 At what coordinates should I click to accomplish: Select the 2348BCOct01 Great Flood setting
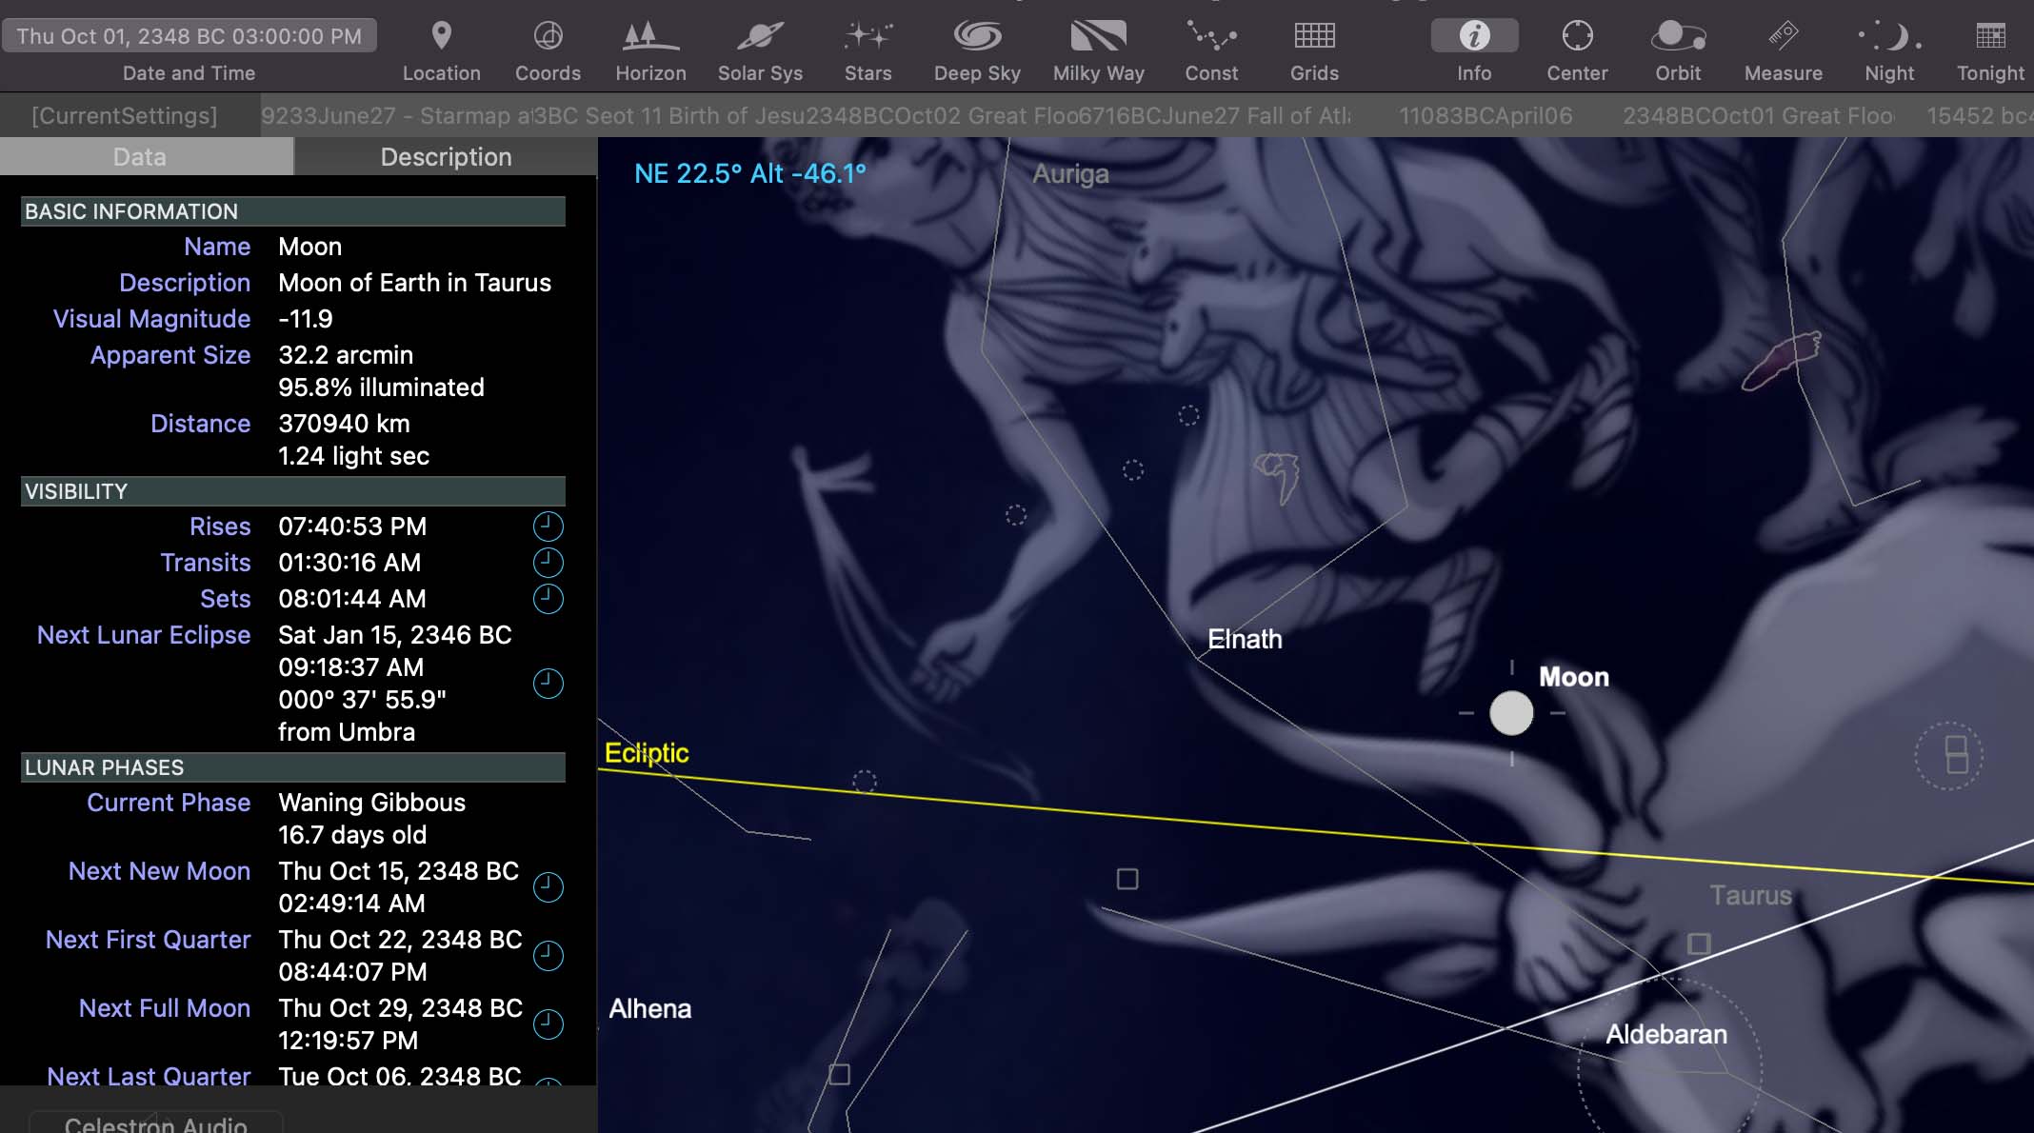pyautogui.click(x=1758, y=115)
